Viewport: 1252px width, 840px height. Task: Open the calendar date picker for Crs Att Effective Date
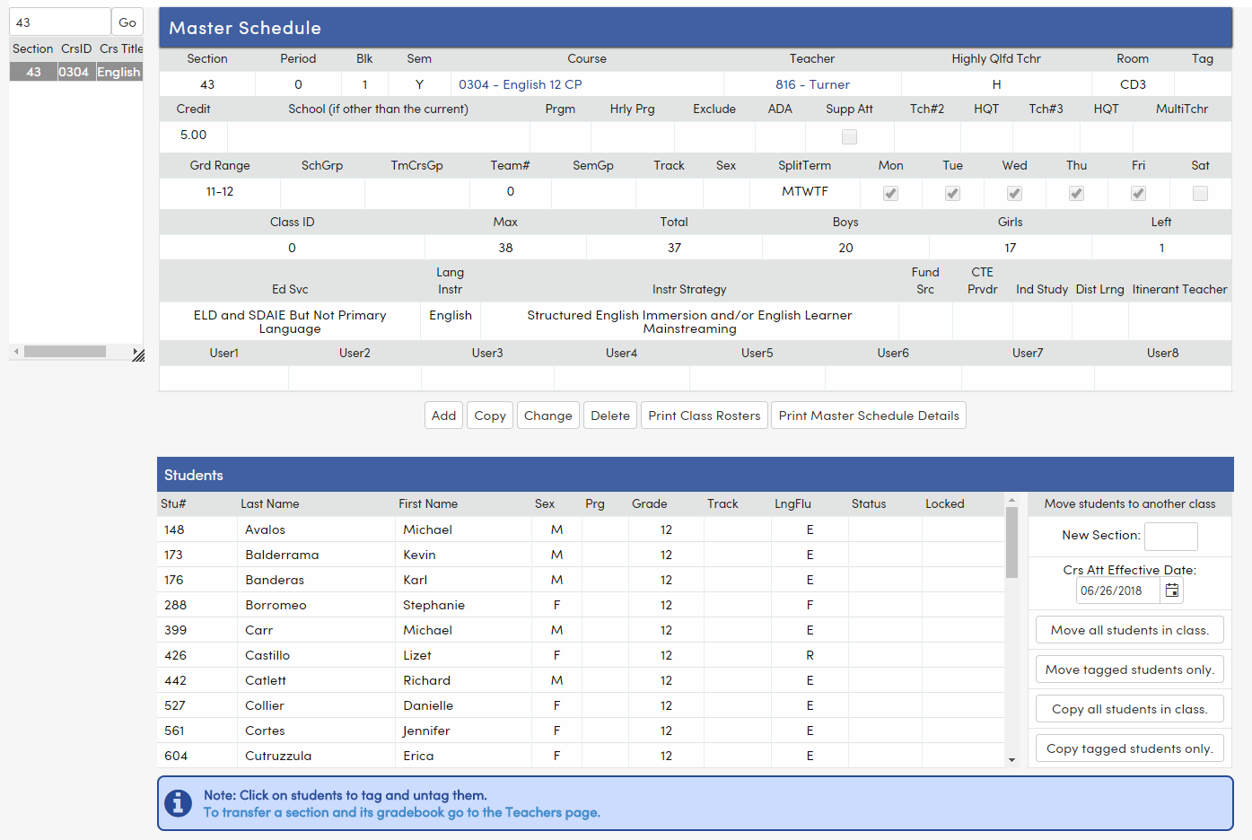(1171, 591)
